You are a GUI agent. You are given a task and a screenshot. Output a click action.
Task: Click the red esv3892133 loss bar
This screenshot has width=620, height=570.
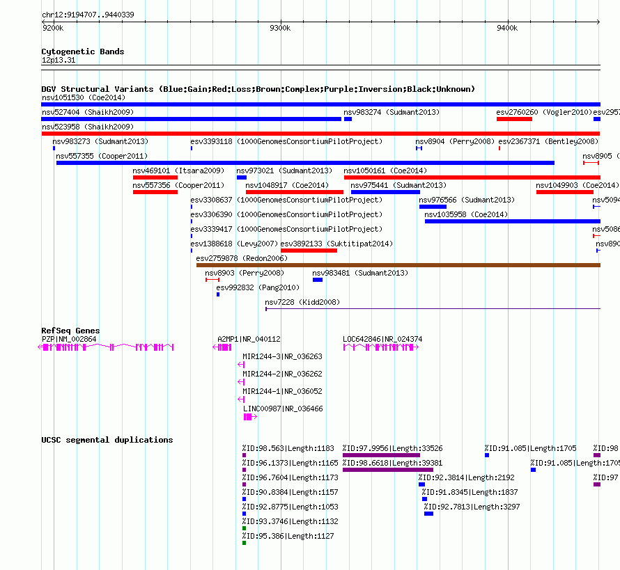coord(309,251)
